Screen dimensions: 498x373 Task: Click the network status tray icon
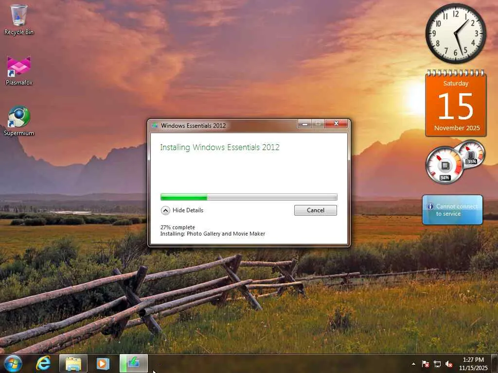click(x=437, y=364)
